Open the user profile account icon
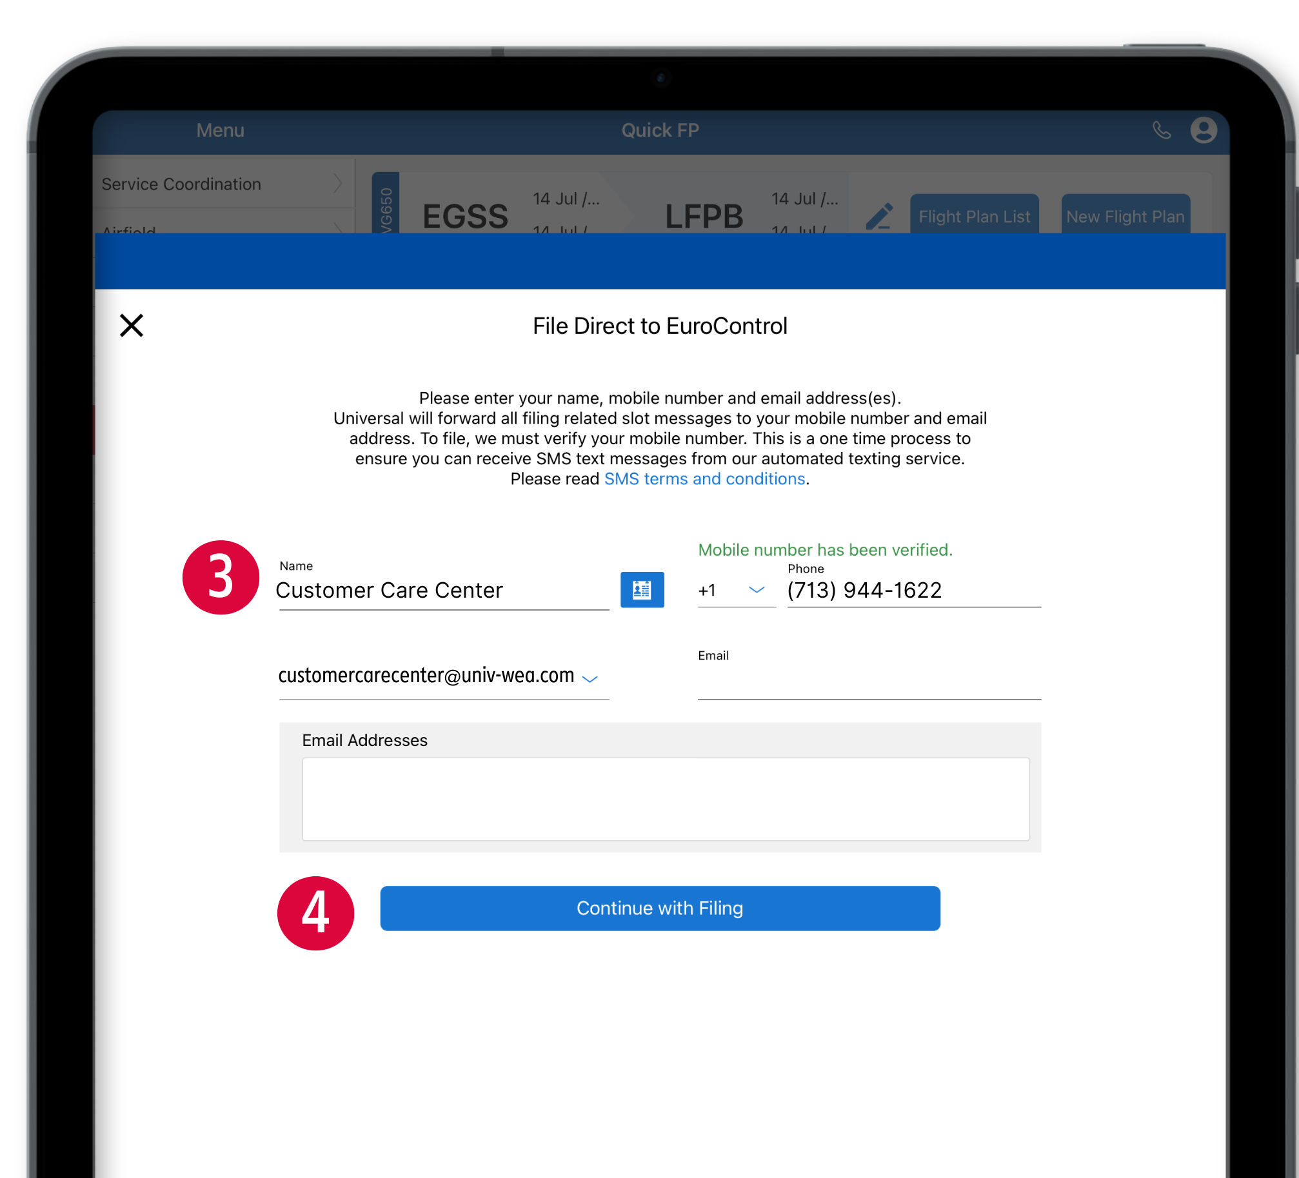Image resolution: width=1299 pixels, height=1178 pixels. click(x=1203, y=130)
